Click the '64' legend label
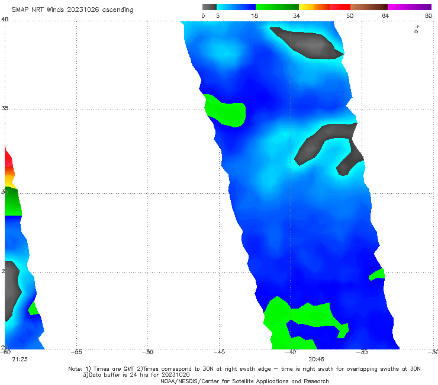 click(385, 15)
